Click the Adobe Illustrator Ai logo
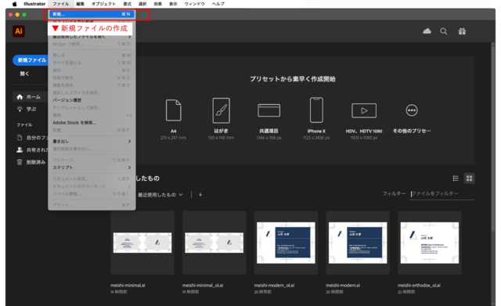501x306 pixels. pos(19,31)
